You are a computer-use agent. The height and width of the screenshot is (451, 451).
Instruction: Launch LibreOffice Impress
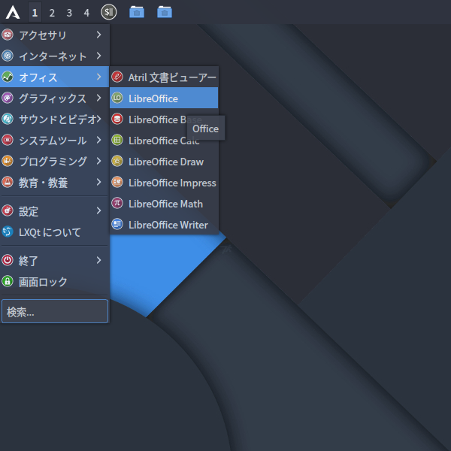point(164,183)
